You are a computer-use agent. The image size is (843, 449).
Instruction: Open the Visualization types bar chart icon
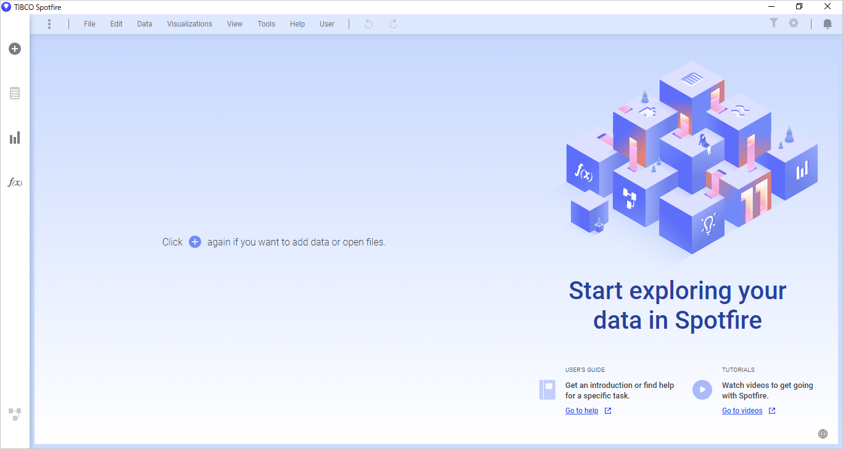click(x=15, y=138)
